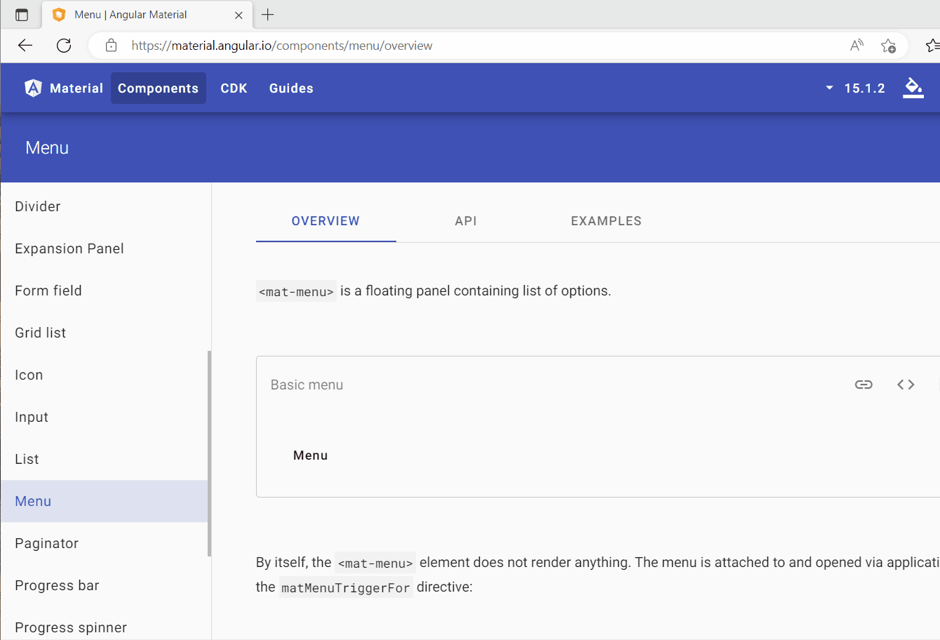View source code of Basic menu example
The height and width of the screenshot is (640, 940).
pos(906,385)
